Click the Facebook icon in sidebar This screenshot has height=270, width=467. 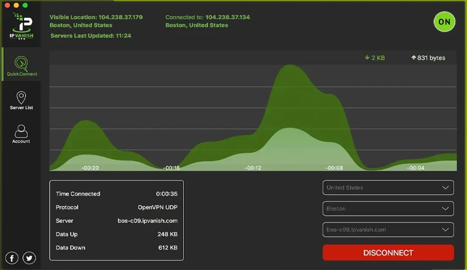pyautogui.click(x=12, y=258)
